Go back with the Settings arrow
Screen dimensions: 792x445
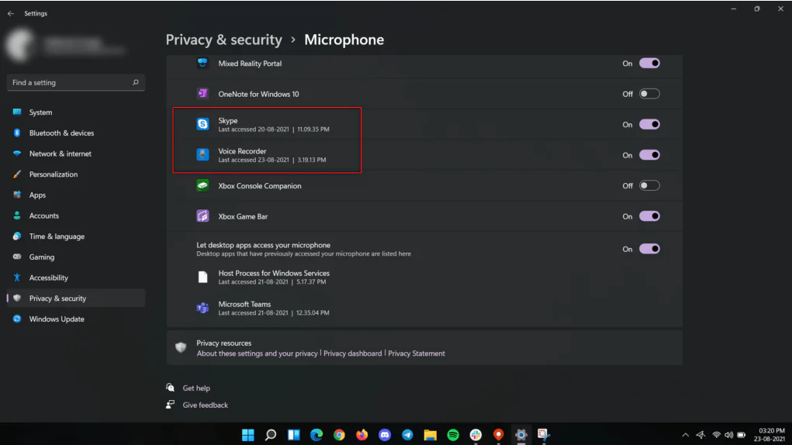click(11, 14)
